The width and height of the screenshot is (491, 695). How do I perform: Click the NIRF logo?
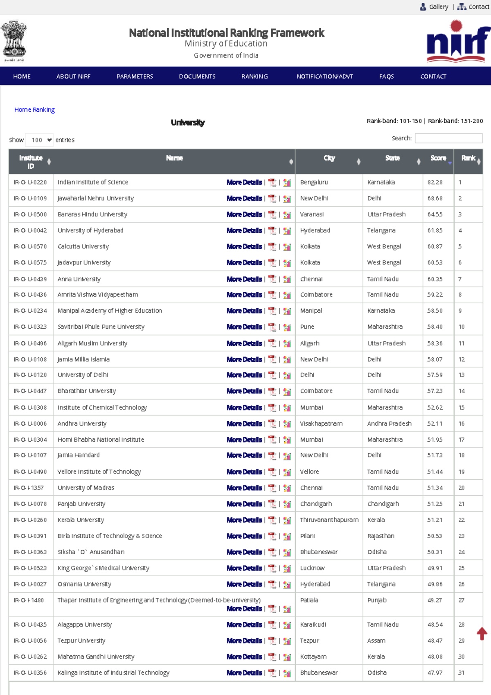click(x=458, y=41)
